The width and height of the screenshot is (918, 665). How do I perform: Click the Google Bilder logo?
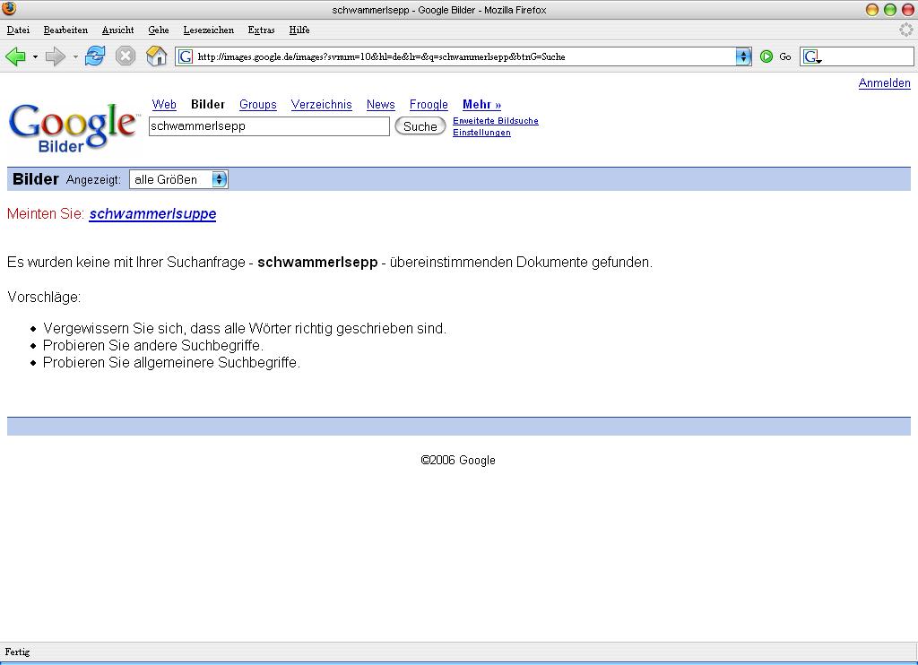74,126
